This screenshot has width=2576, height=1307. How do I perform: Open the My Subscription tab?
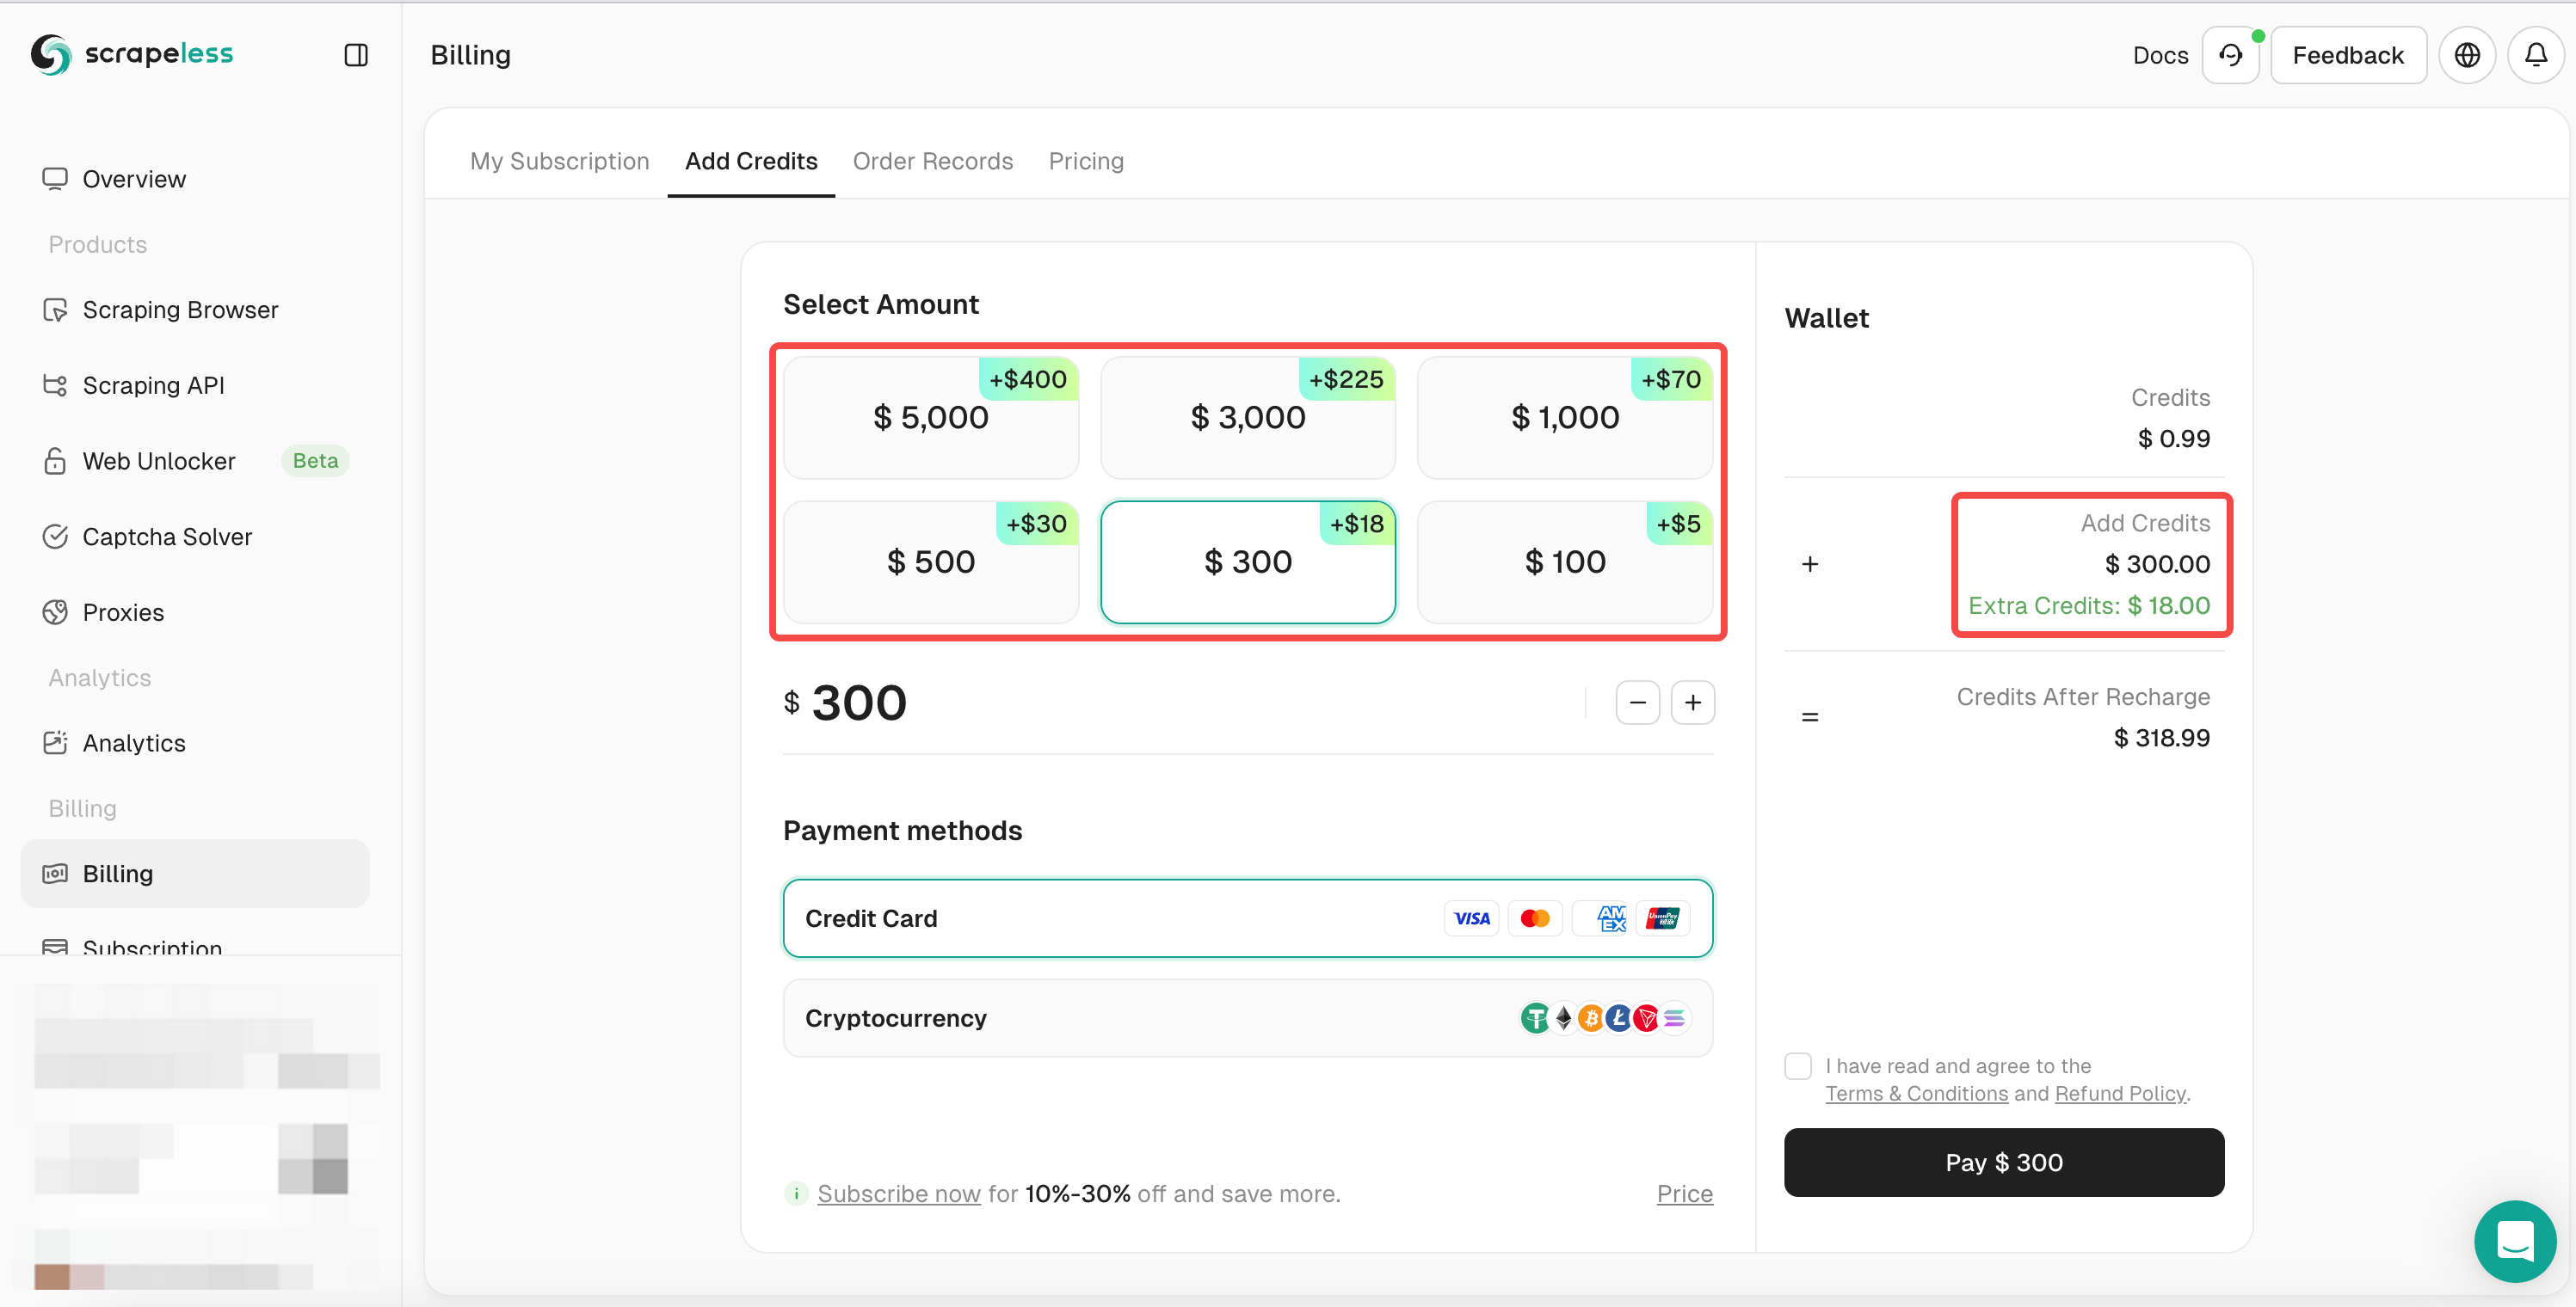[x=559, y=161]
